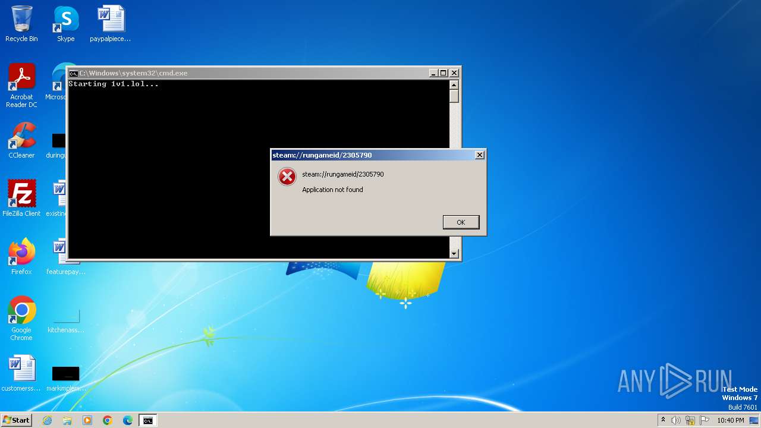Close the cmd.exe window

point(454,73)
